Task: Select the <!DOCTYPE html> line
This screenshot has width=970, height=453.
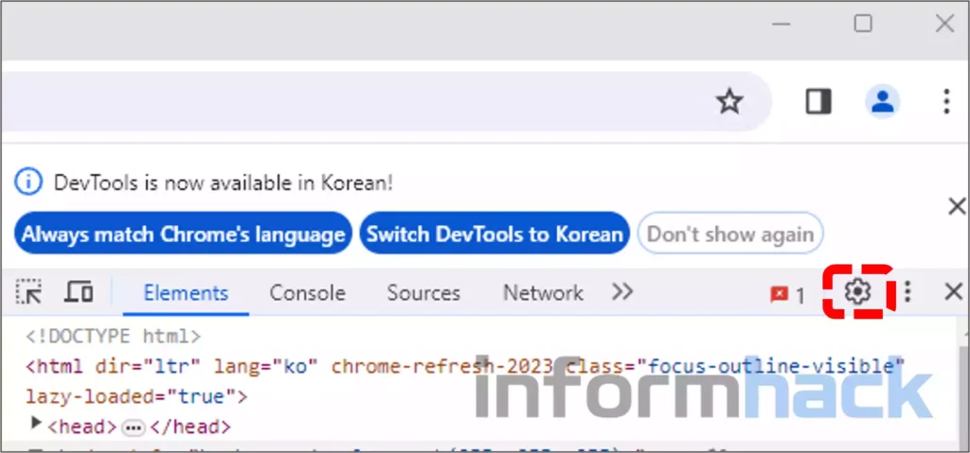Action: tap(114, 336)
